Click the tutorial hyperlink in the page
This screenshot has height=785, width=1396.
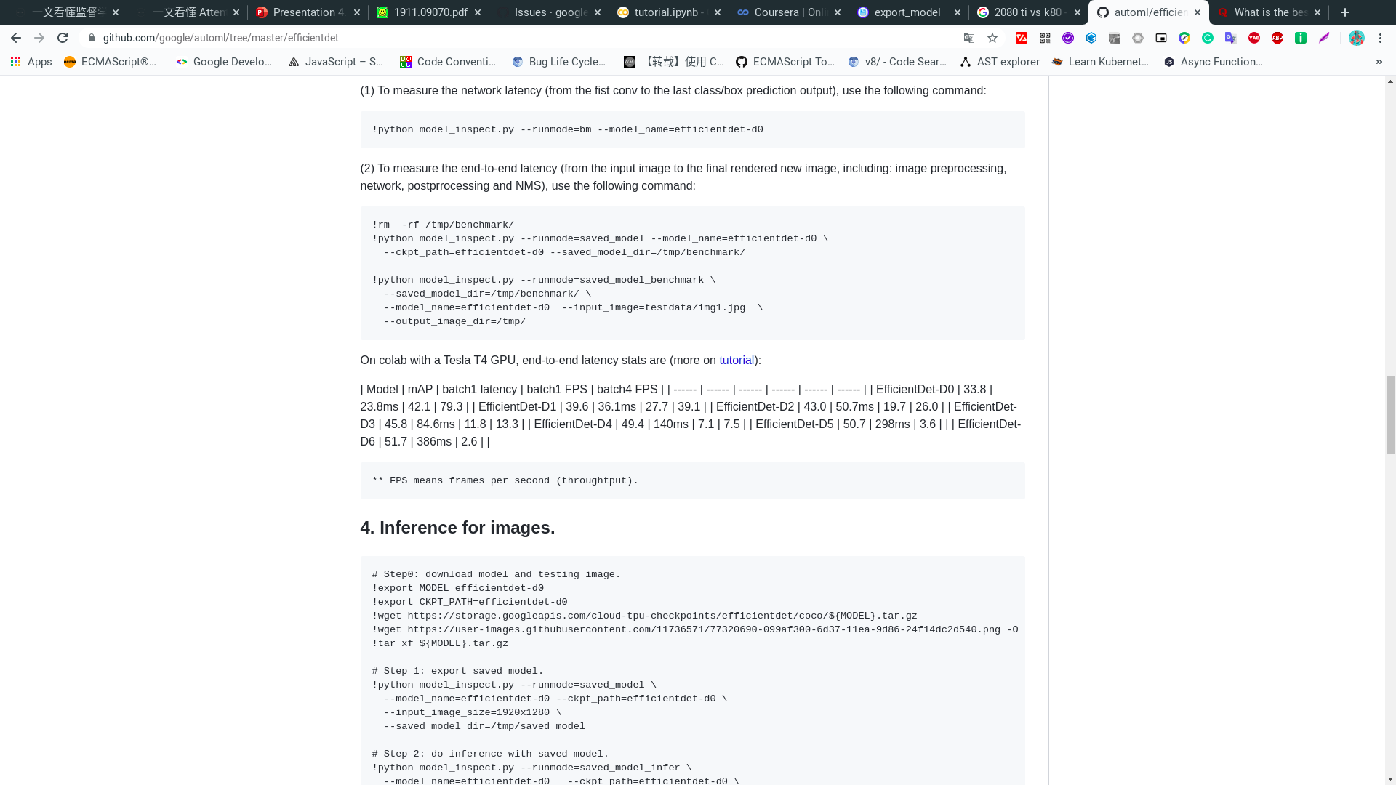pos(736,360)
